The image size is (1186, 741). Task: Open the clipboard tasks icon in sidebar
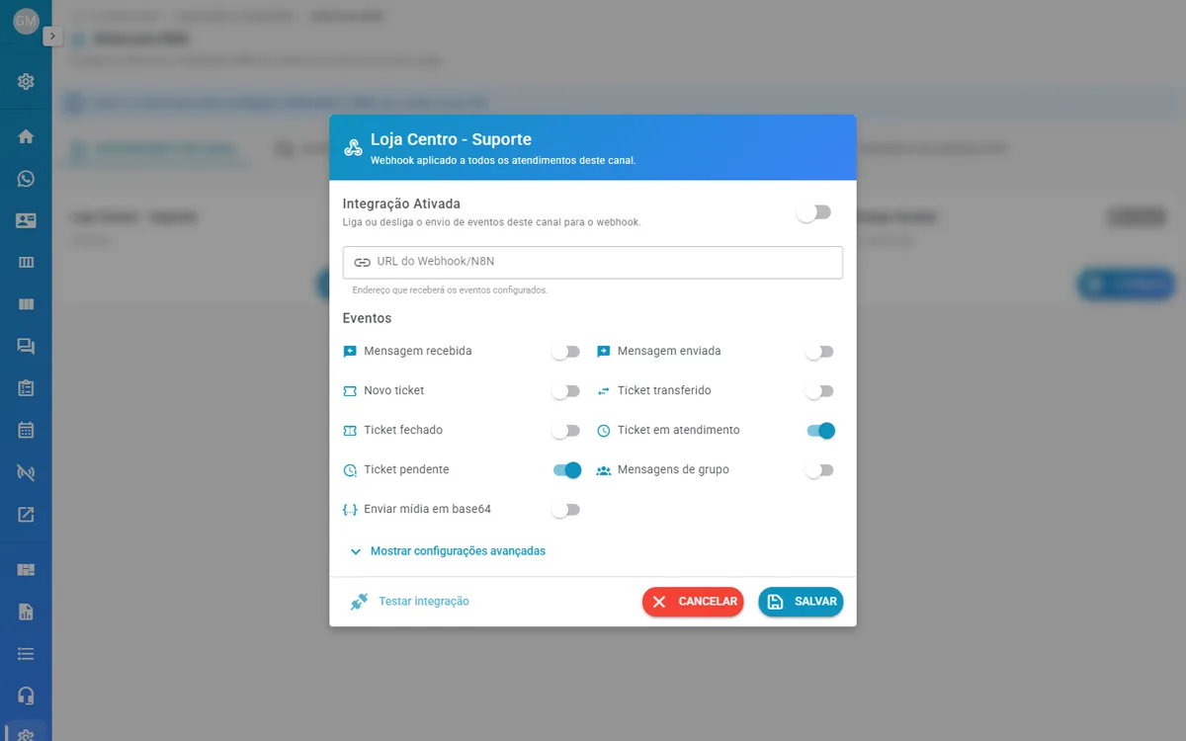[x=26, y=388]
